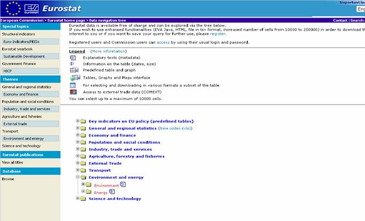Viewport: 365px width, 221px height.
Task: Click folder icon beside Science and technology
Action: [x=83, y=199]
